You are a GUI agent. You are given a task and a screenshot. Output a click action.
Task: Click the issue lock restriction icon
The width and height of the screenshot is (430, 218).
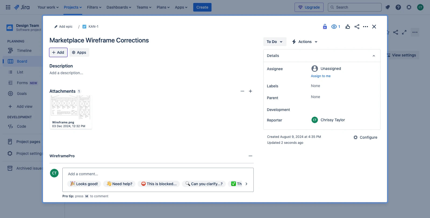325,27
